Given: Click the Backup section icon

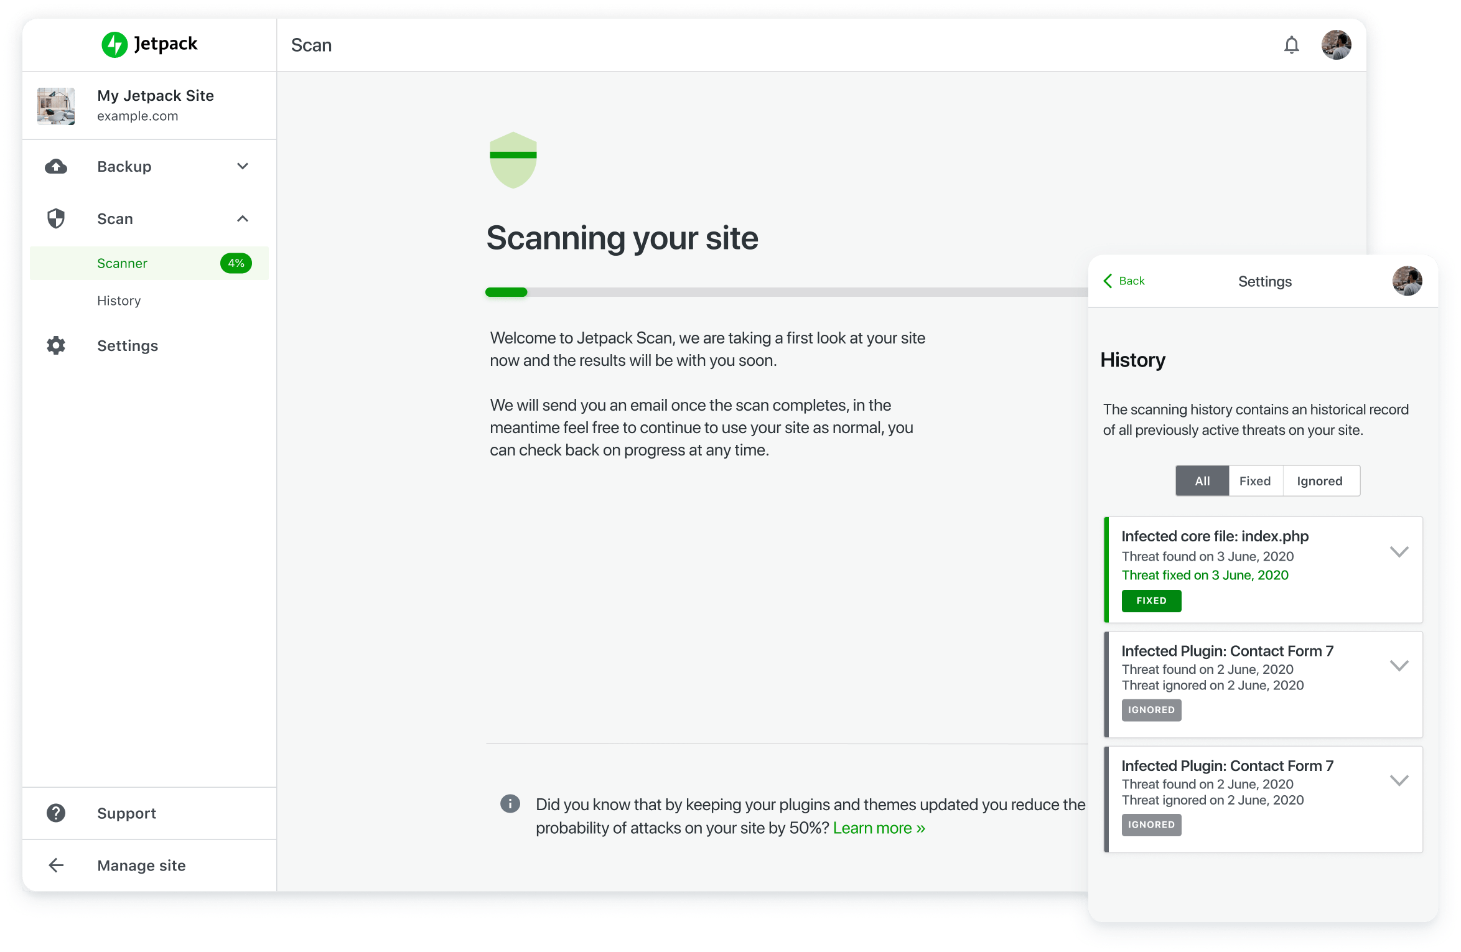Looking at the screenshot, I should 58,166.
